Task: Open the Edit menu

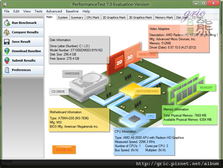Action: (16, 11)
